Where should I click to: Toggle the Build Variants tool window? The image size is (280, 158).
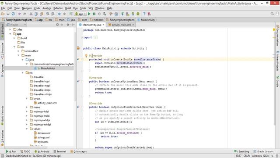pyautogui.click(x=2, y=115)
